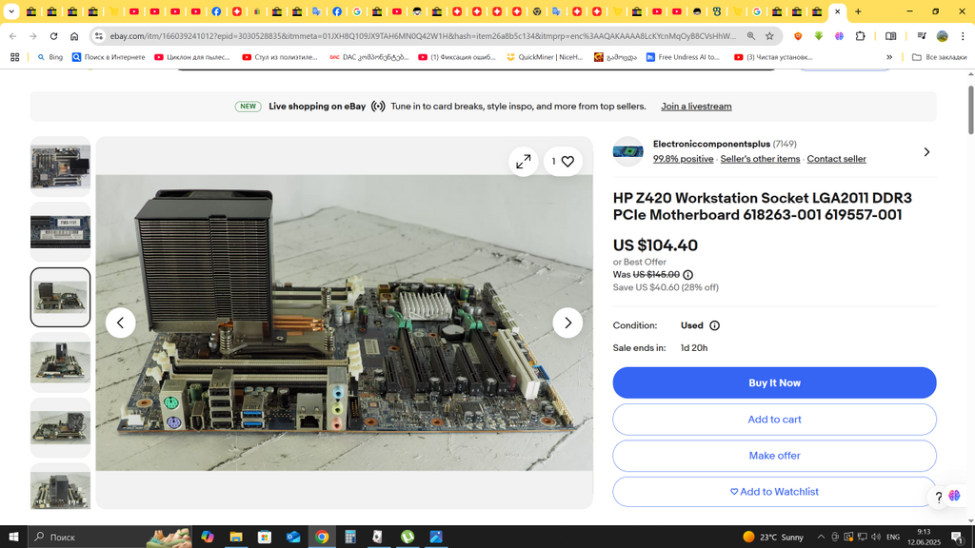Open the Chrome profile avatar
The image size is (975, 548).
click(942, 36)
